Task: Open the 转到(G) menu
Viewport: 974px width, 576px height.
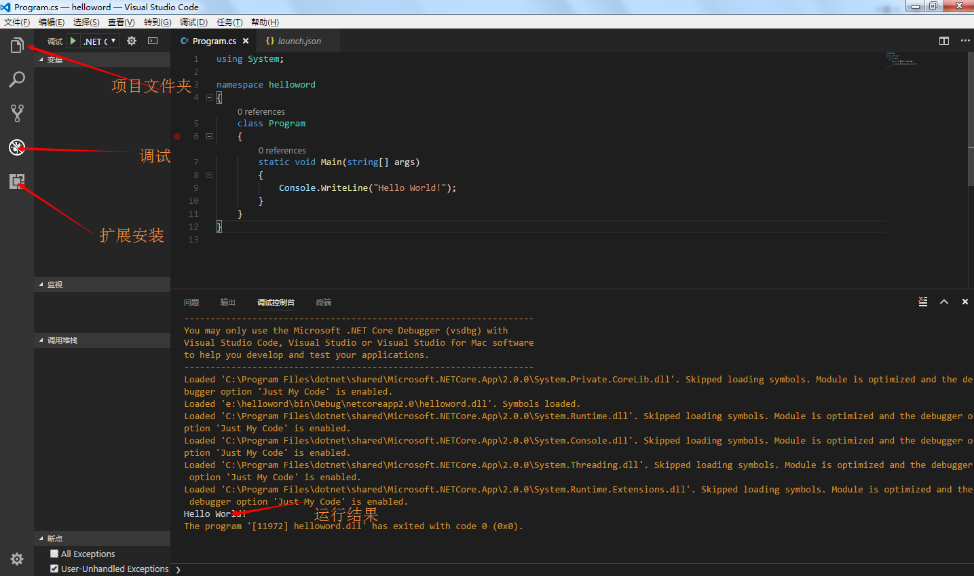Action: (157, 22)
